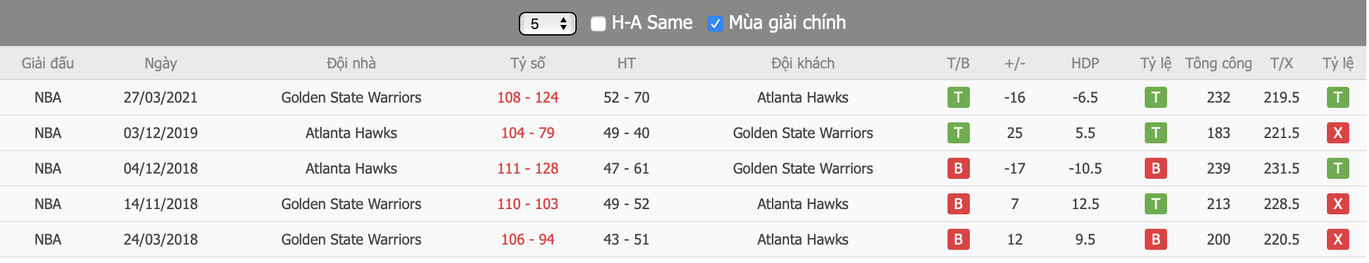Viewport: 1369px width, 263px height.
Task: Click the Tỷ số column header
Action: coord(527,63)
